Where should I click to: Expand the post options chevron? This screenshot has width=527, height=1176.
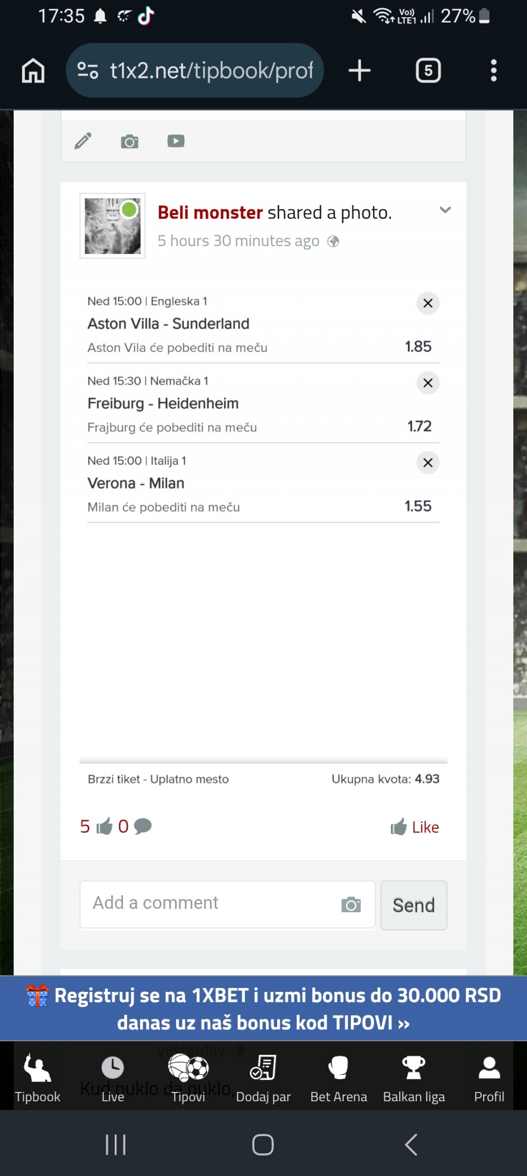click(x=445, y=210)
